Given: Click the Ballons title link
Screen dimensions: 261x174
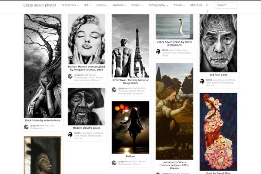Looking at the screenshot, I should (x=130, y=156).
